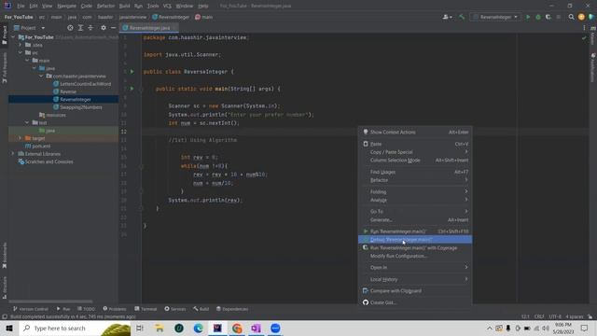Open Build tool window tab

201,309
